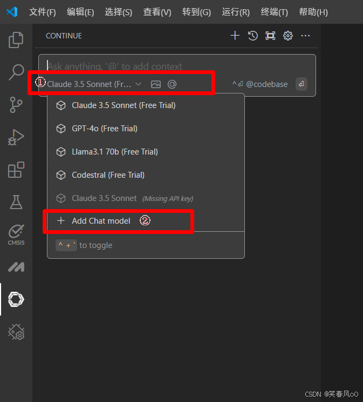363x402 pixels.
Task: Select GPT-4o (Free Trial) model
Action: click(x=146, y=129)
